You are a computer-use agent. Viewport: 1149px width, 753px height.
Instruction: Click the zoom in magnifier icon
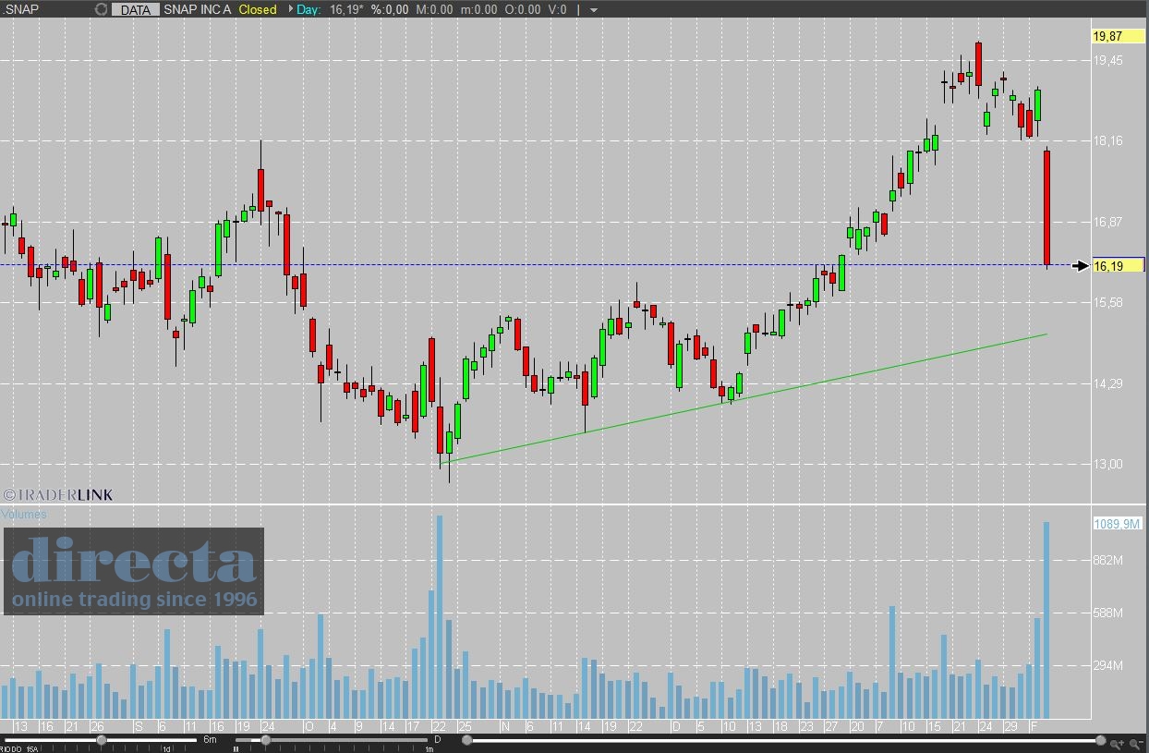(1118, 742)
